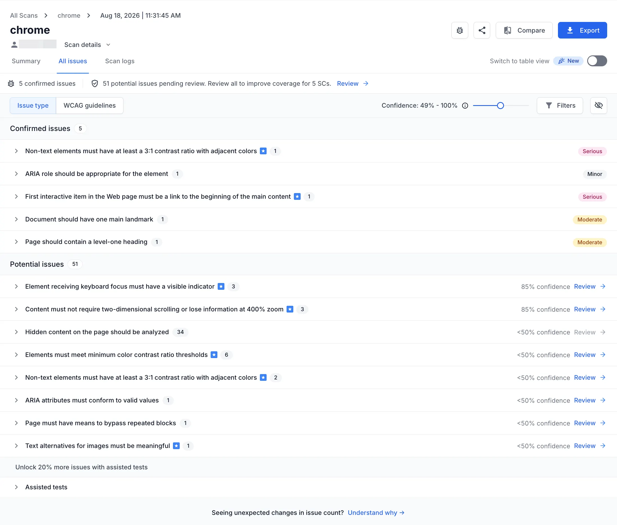Click the bug icon beside 5 confirmed issues
The image size is (617, 525).
(x=11, y=84)
